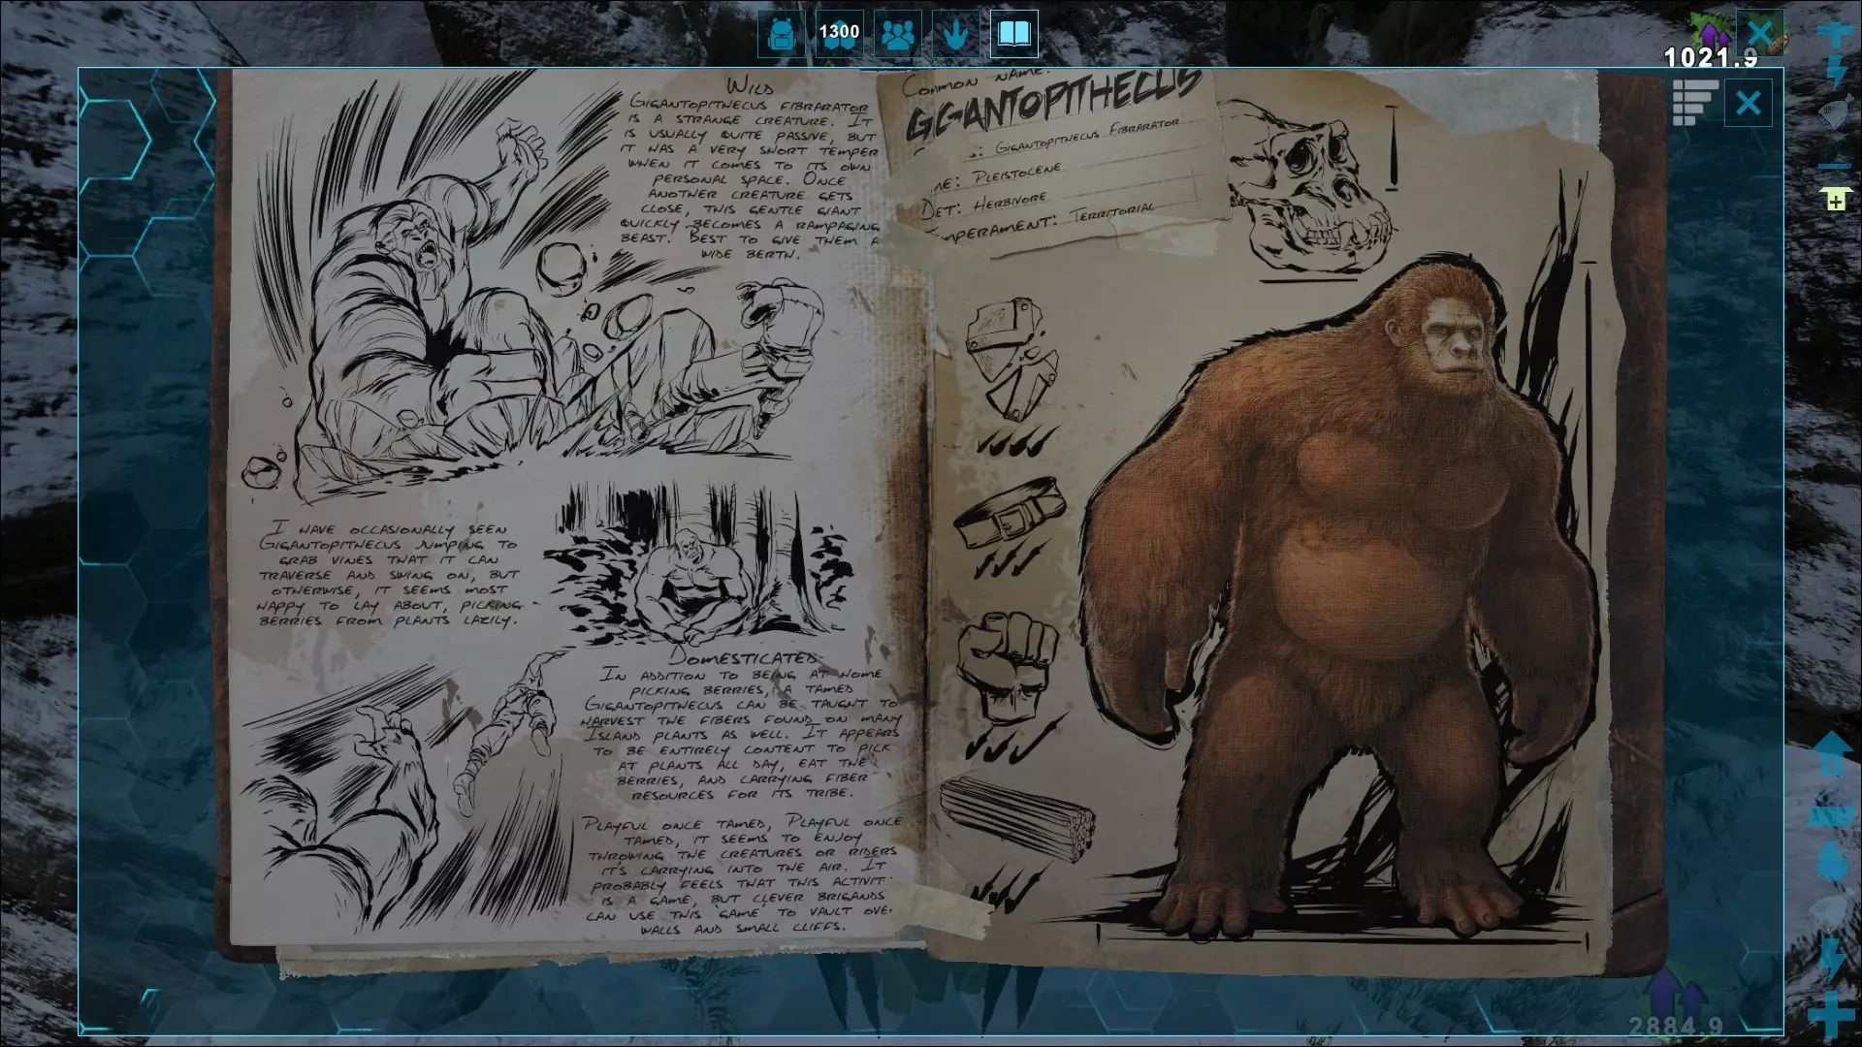The height and width of the screenshot is (1047, 1862).
Task: Click the dossier list view icon
Action: (x=1694, y=103)
